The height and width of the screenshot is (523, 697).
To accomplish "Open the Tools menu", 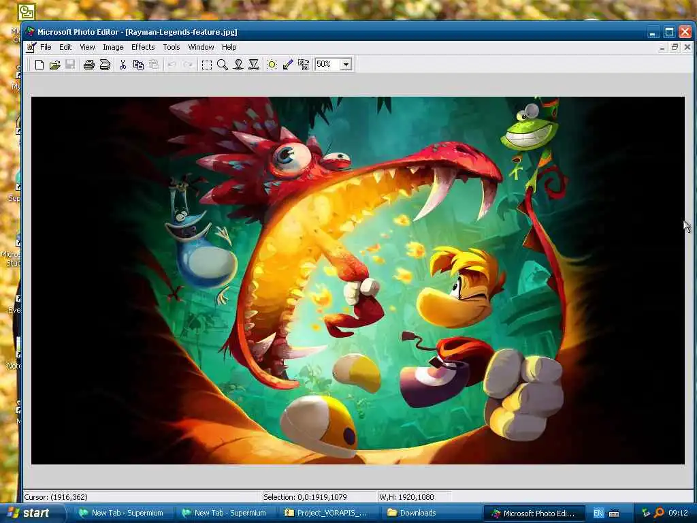I will click(x=171, y=47).
